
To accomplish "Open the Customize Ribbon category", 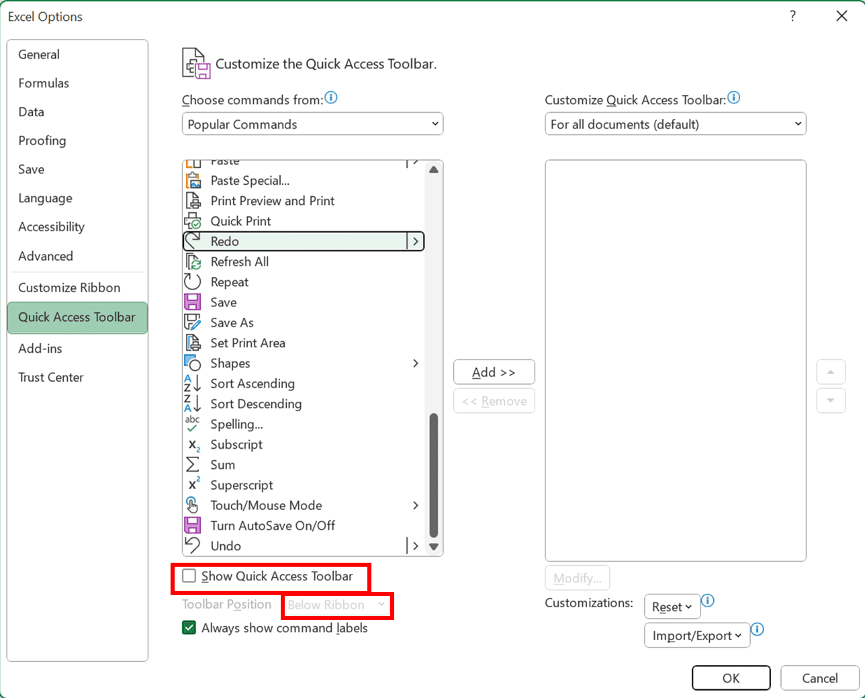I will (77, 288).
